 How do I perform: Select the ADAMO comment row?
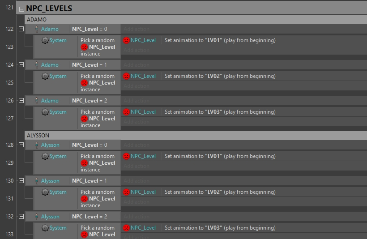pyautogui.click(x=196, y=19)
